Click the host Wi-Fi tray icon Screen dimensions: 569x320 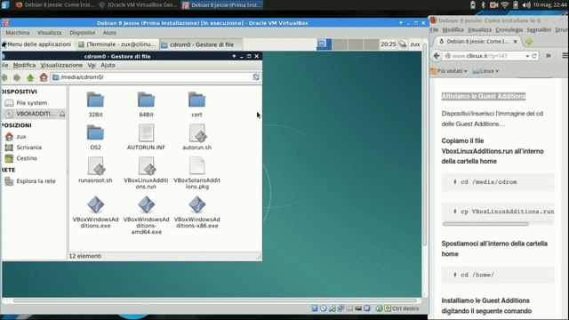click(x=505, y=5)
